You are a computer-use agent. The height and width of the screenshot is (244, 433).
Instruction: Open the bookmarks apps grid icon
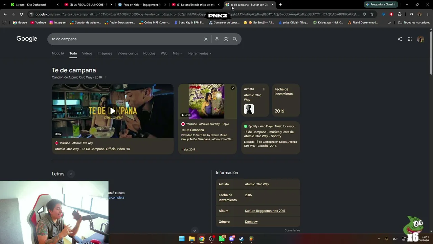[x=4, y=23]
